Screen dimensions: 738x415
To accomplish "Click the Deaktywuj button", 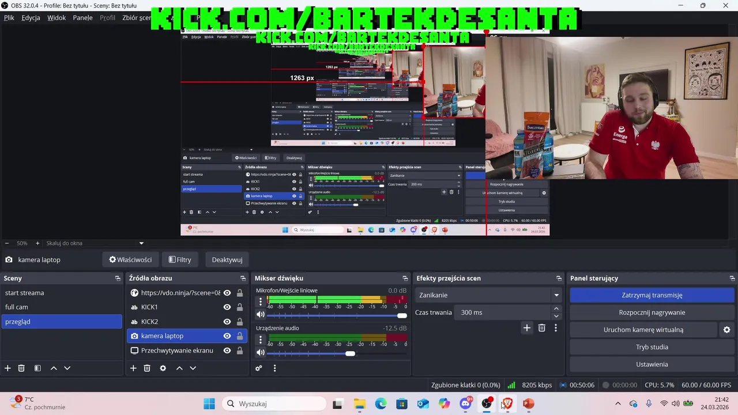I will point(227,259).
